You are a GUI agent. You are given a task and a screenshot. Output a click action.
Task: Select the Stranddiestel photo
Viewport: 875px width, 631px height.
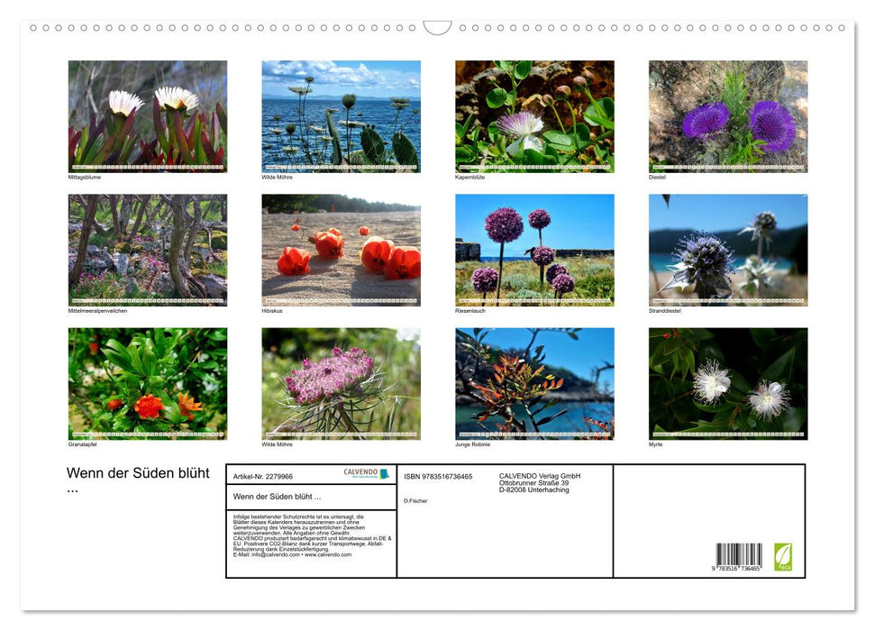pyautogui.click(x=728, y=250)
